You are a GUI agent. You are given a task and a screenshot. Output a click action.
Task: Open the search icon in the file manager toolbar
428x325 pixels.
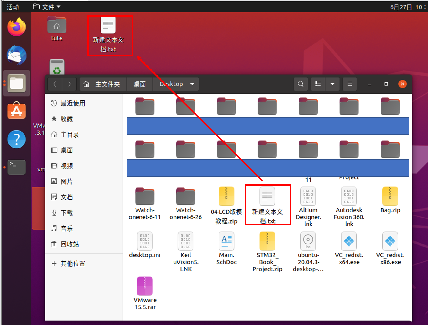tap(300, 84)
